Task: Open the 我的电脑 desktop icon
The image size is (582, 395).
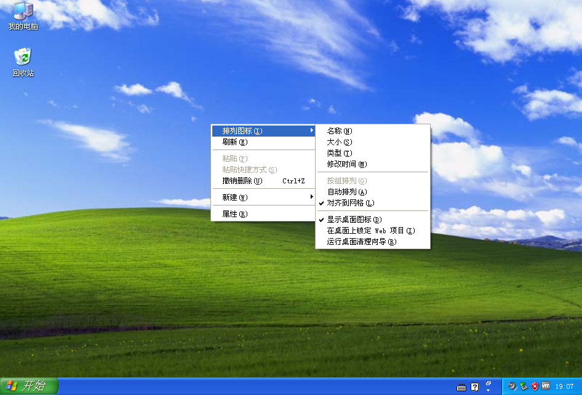Action: [23, 16]
